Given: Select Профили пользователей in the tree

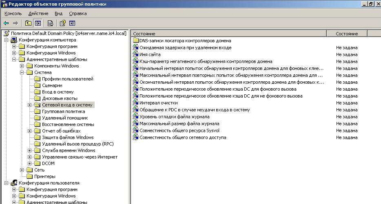Looking at the screenshot, I should pos(68,79).
